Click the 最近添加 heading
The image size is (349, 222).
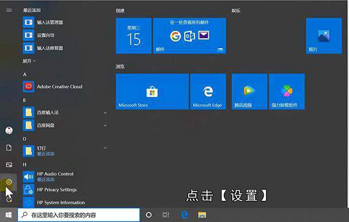click(x=32, y=10)
